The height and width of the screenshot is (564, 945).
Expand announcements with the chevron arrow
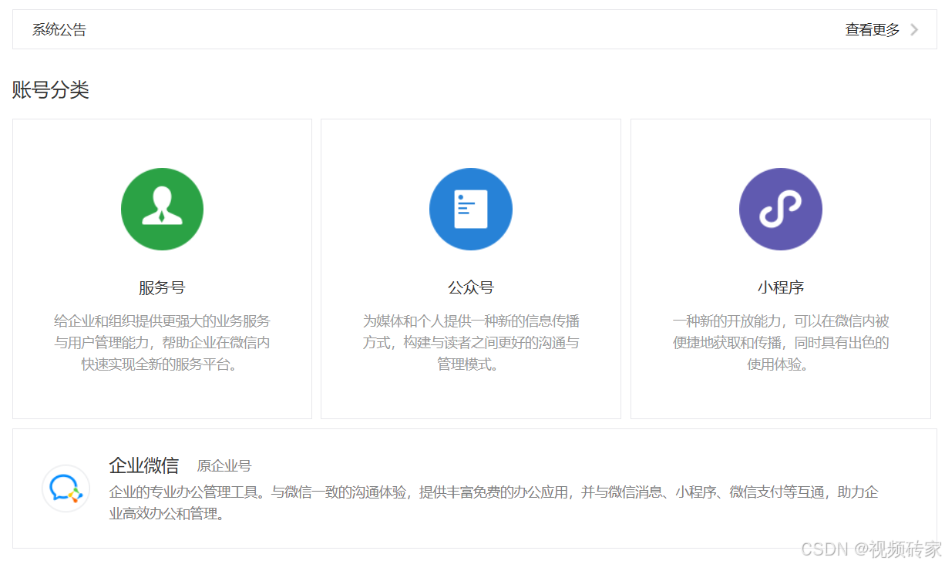(914, 30)
